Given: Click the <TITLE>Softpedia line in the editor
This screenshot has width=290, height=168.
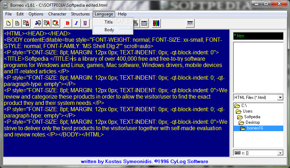Looking at the screenshot, I should pyautogui.click(x=105, y=59).
